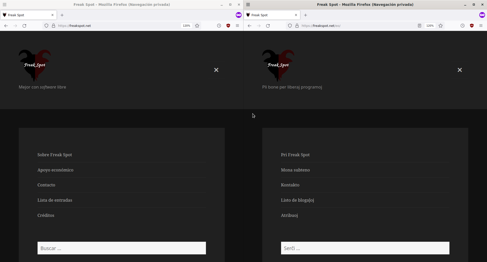Screen dimensions: 487x262
Task: Close the Freak Spot tab in right window
Action: [x=296, y=15]
